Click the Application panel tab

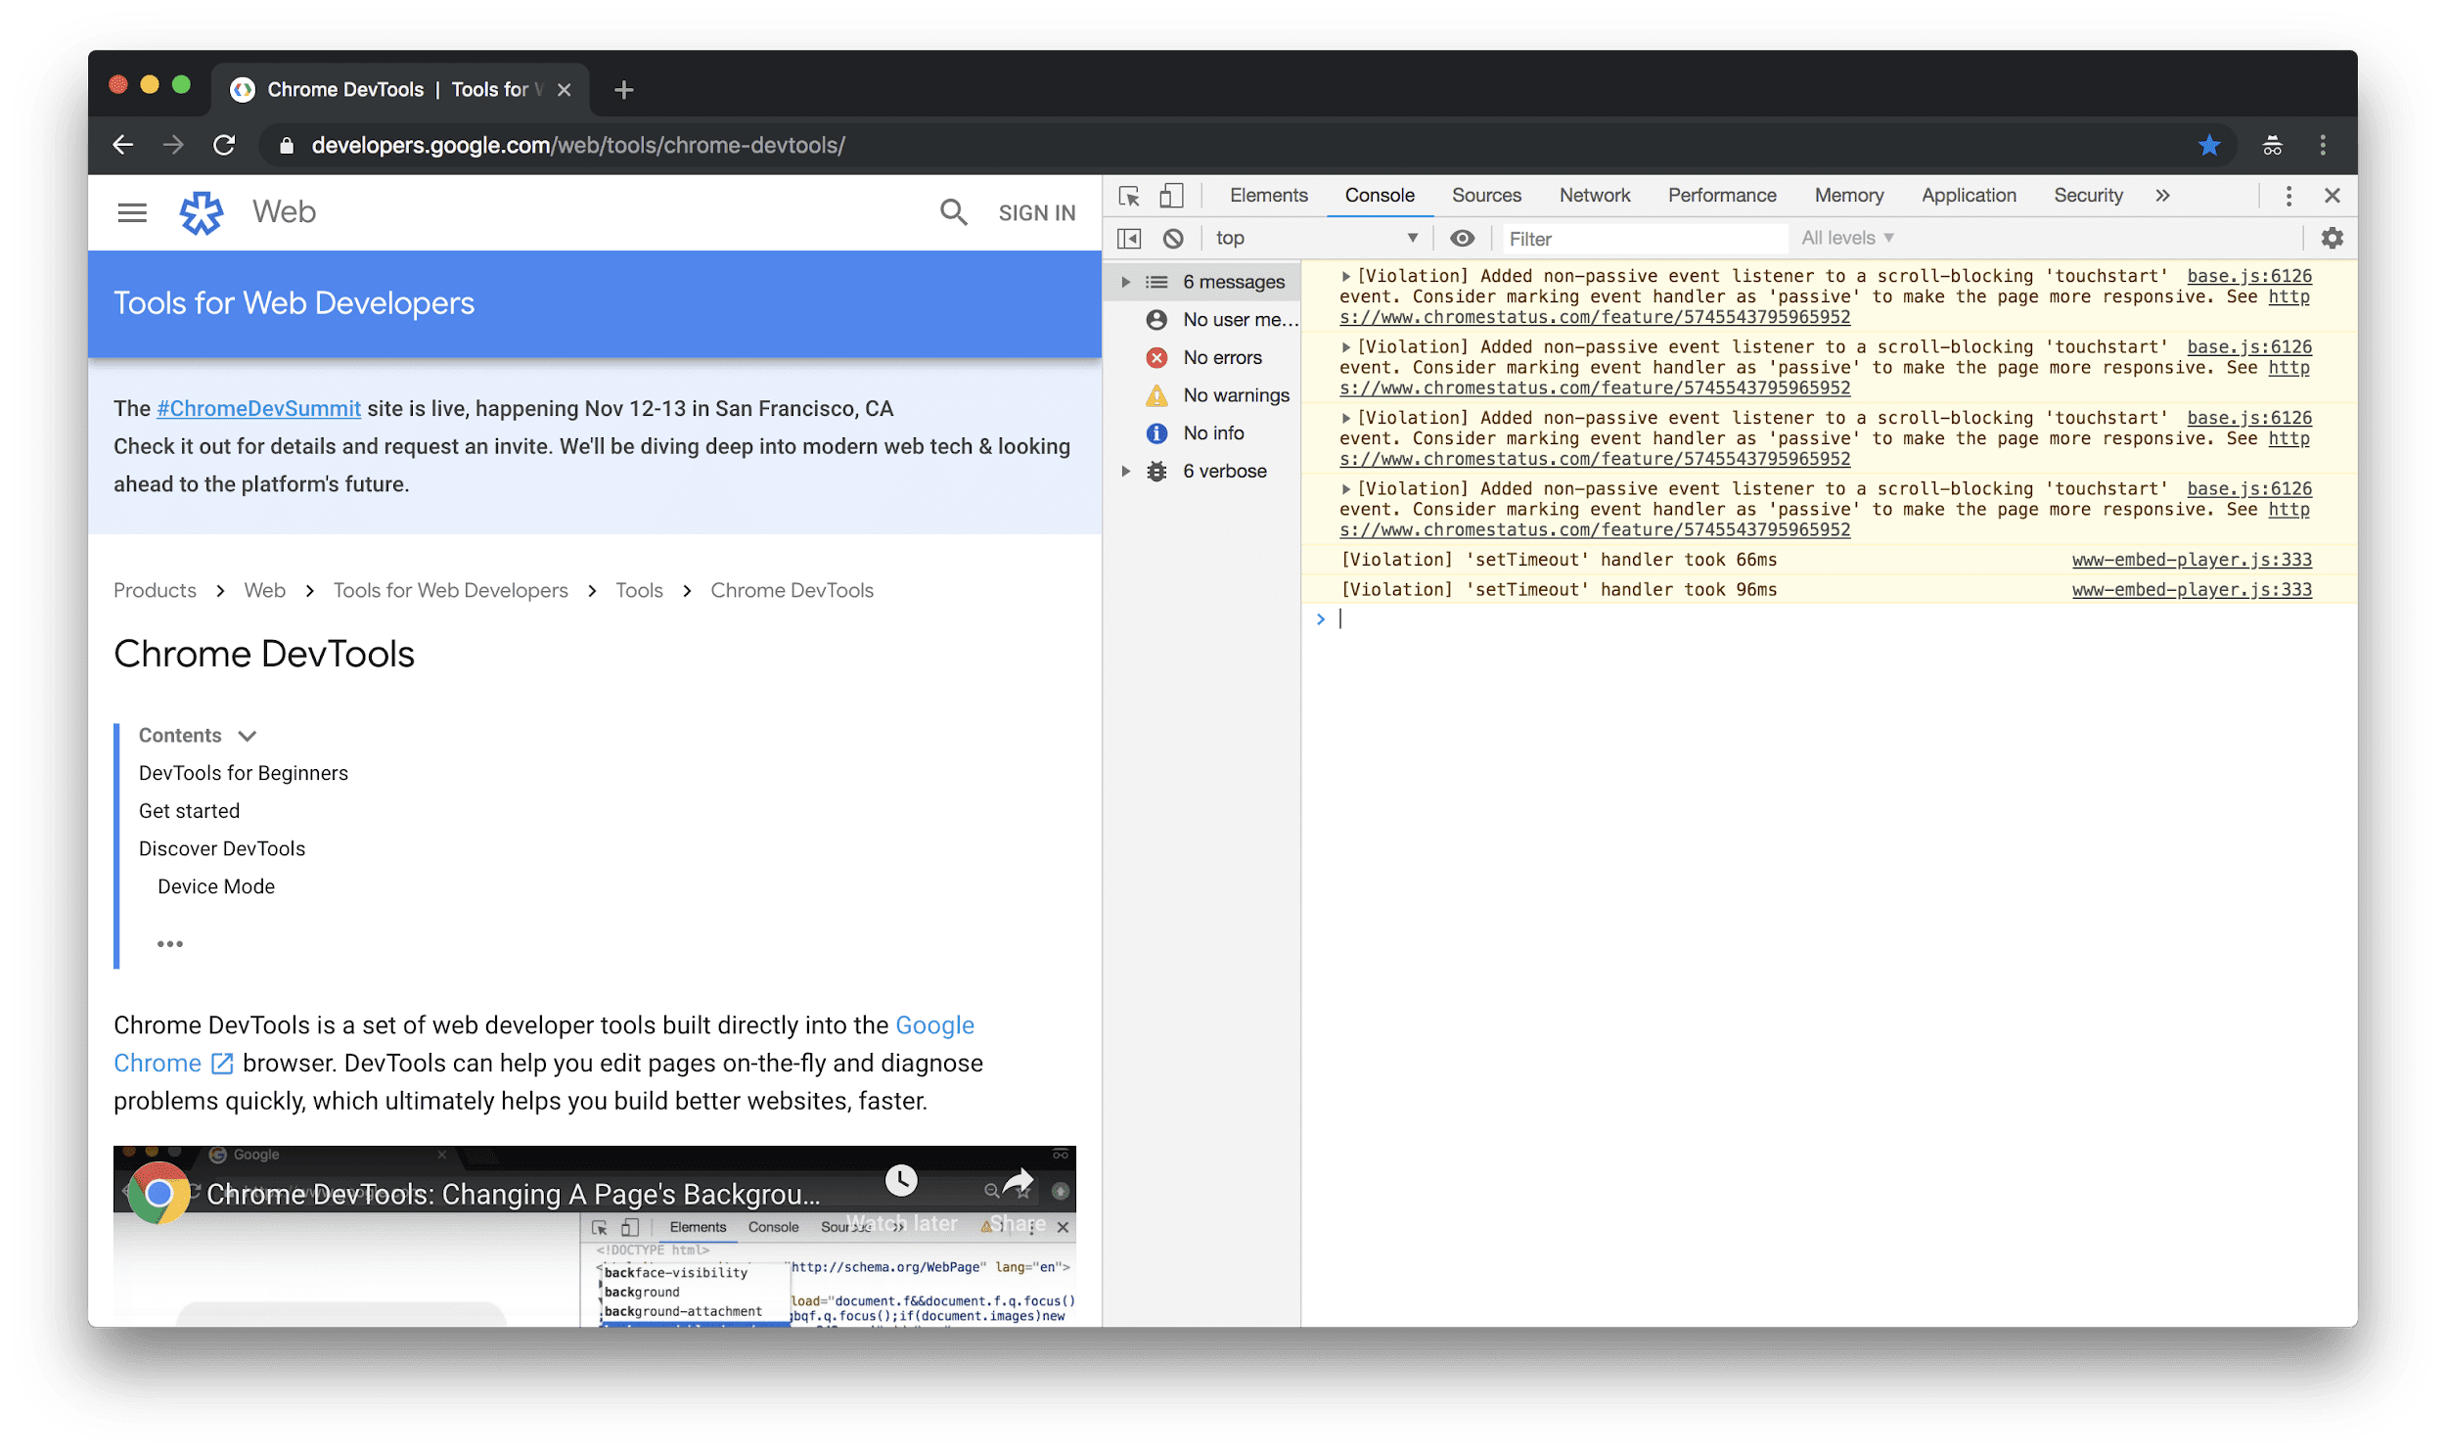(1967, 194)
